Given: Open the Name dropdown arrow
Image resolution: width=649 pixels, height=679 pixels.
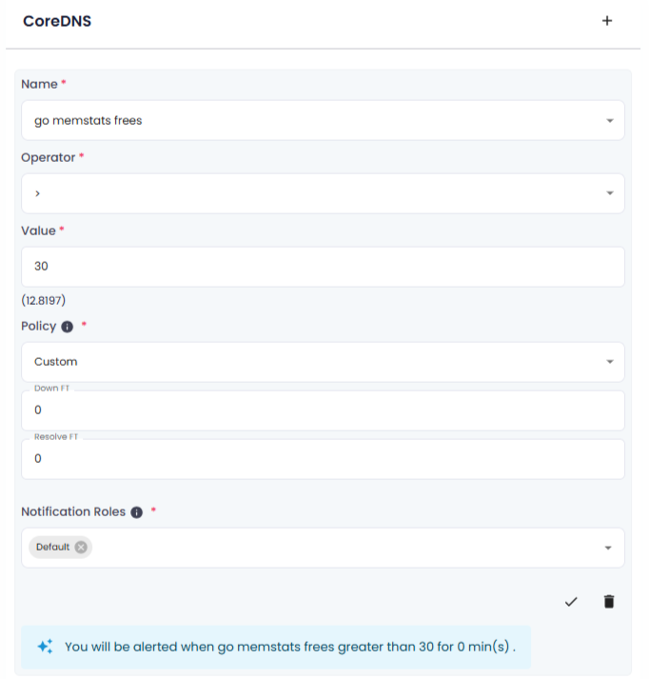Looking at the screenshot, I should [609, 121].
